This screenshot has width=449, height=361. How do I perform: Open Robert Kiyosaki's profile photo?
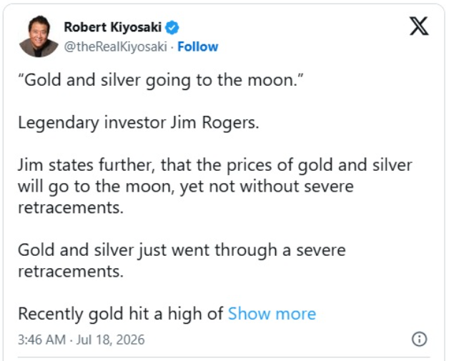[x=39, y=36]
